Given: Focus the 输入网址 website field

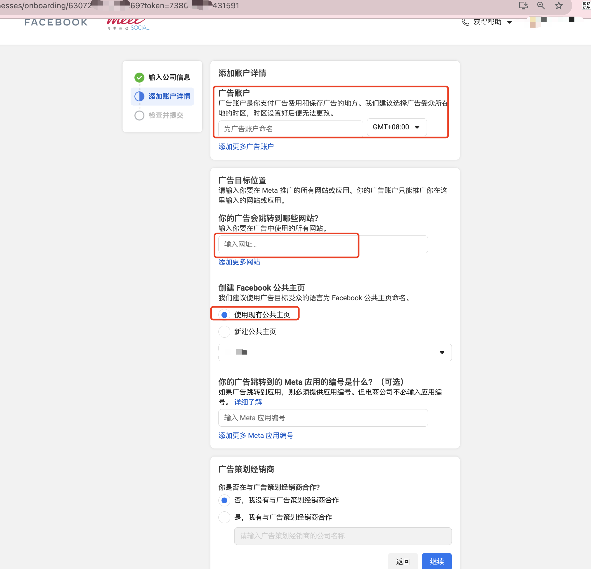Looking at the screenshot, I should coord(323,244).
